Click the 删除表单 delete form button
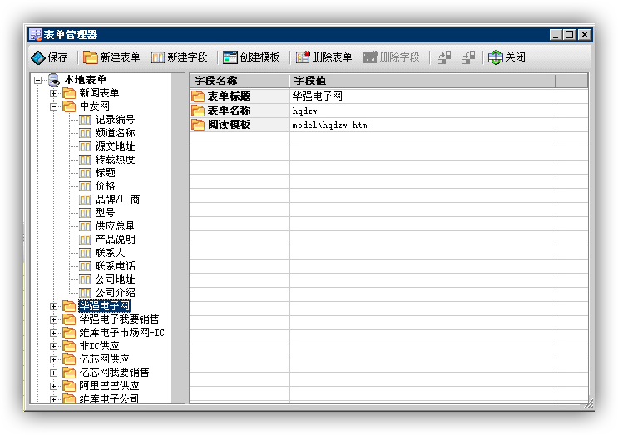The width and height of the screenshot is (618, 435). (324, 57)
